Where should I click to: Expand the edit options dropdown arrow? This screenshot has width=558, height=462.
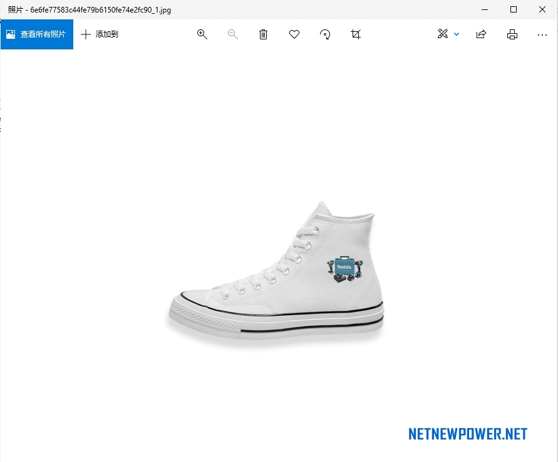click(457, 34)
